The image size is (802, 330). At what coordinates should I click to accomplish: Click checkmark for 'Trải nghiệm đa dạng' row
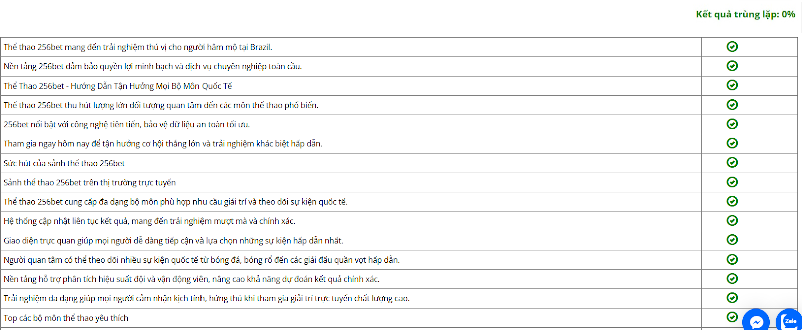pos(732,298)
